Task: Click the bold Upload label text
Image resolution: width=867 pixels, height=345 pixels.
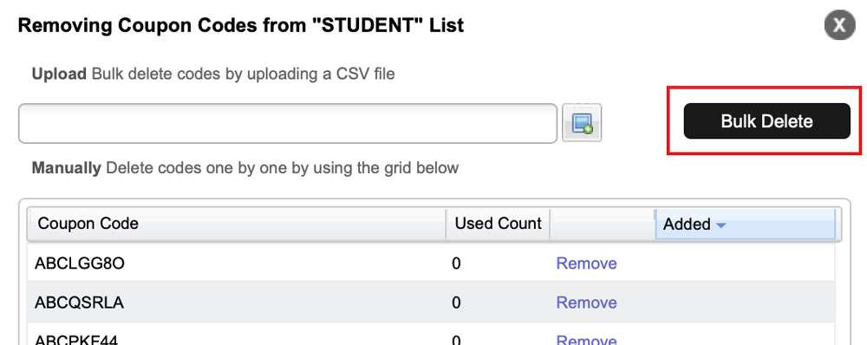Action: pyautogui.click(x=59, y=74)
